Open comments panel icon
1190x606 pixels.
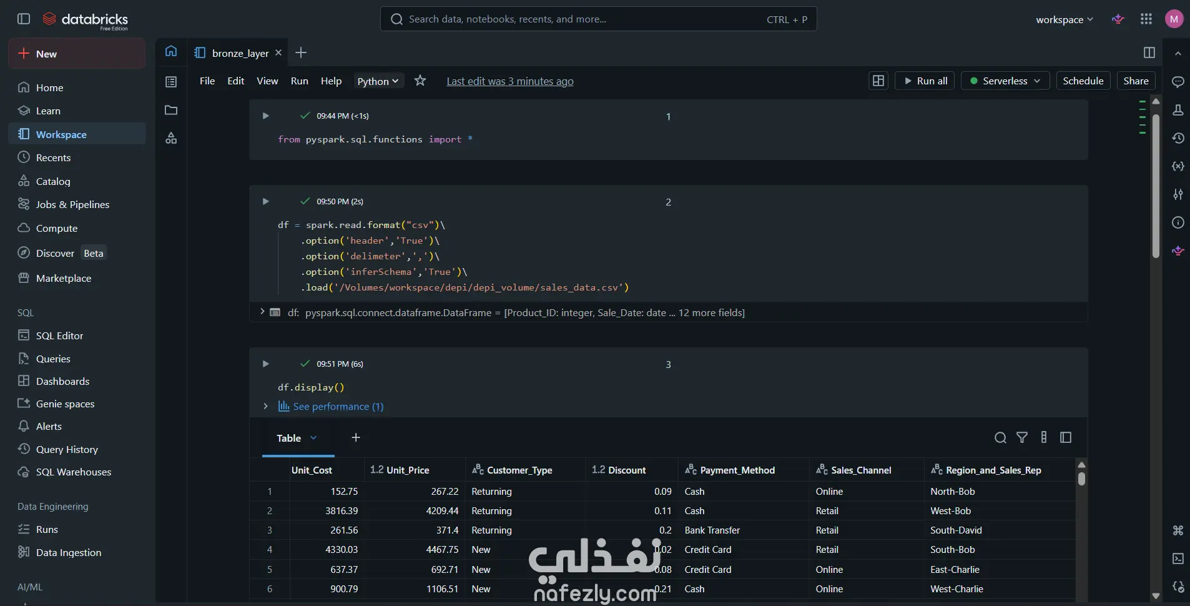point(1178,82)
